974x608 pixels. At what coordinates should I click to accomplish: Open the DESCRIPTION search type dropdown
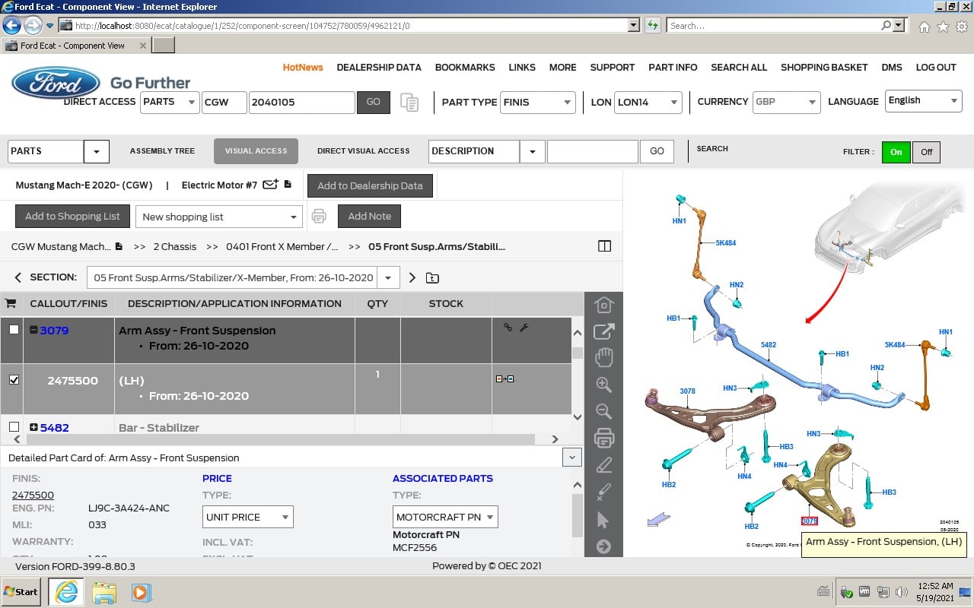tap(532, 151)
